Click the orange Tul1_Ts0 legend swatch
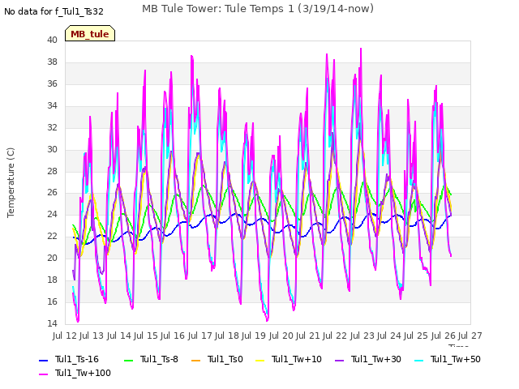The image size is (519, 389). (x=196, y=360)
